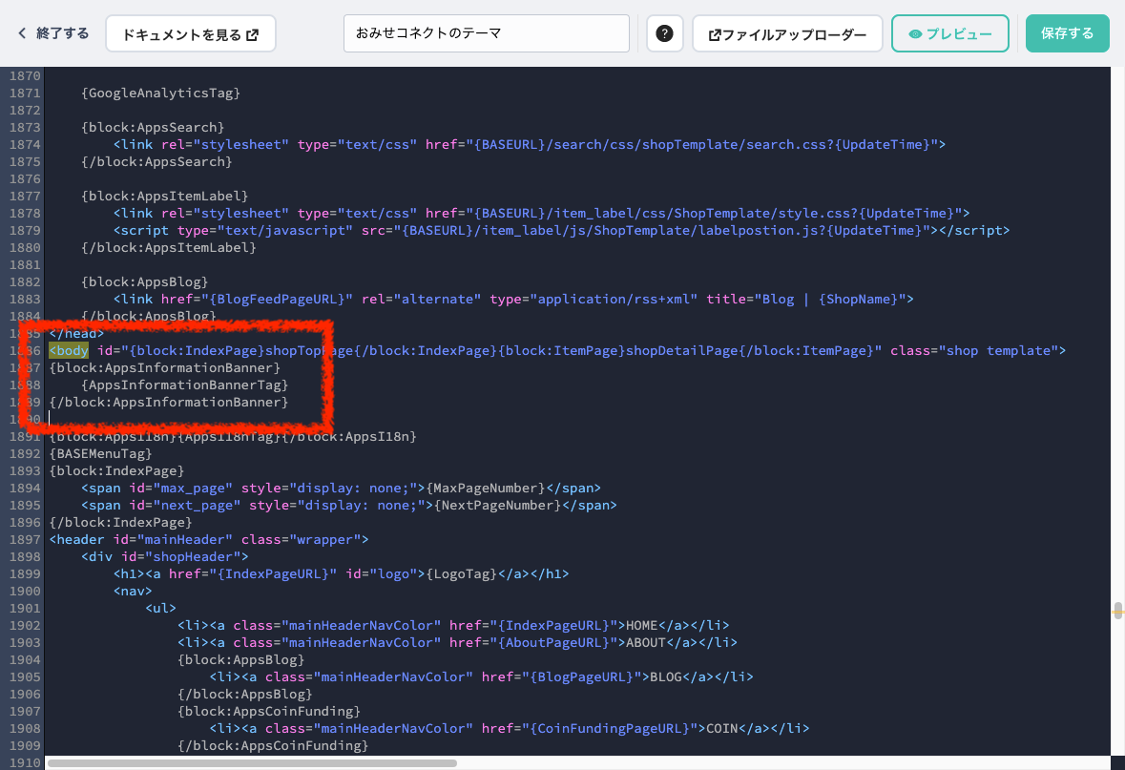Open the question mark help icon
The width and height of the screenshot is (1125, 770).
[x=664, y=33]
